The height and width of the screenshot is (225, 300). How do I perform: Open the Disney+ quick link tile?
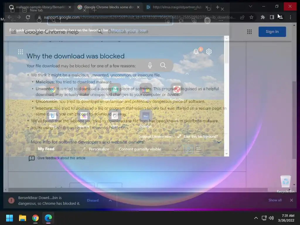pos(146,116)
